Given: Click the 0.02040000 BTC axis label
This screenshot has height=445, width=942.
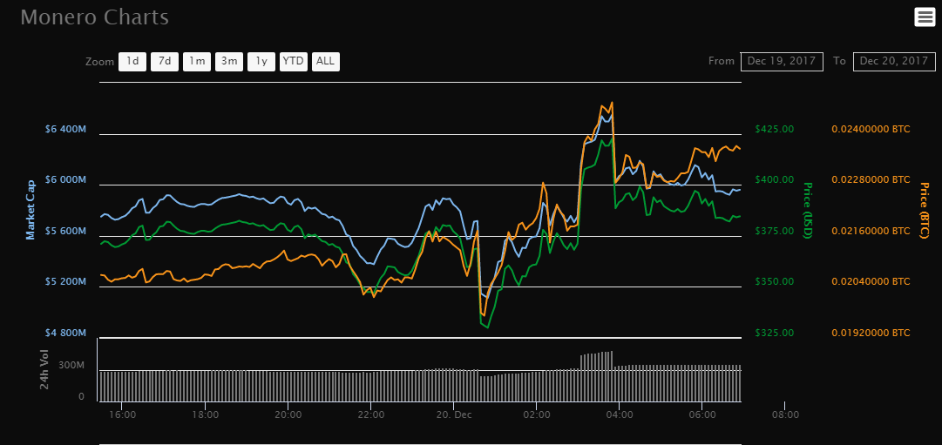Looking at the screenshot, I should (x=871, y=281).
